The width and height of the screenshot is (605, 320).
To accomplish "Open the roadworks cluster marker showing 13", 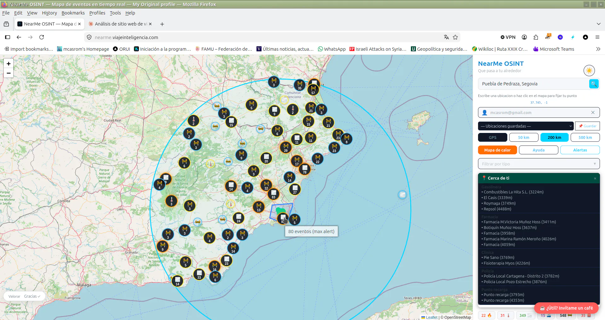I will click(x=259, y=207).
